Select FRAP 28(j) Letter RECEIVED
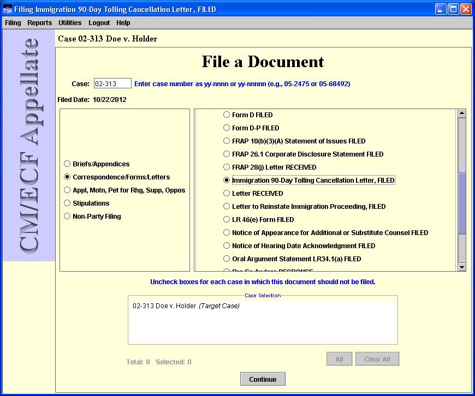This screenshot has height=396, width=475. point(270,167)
